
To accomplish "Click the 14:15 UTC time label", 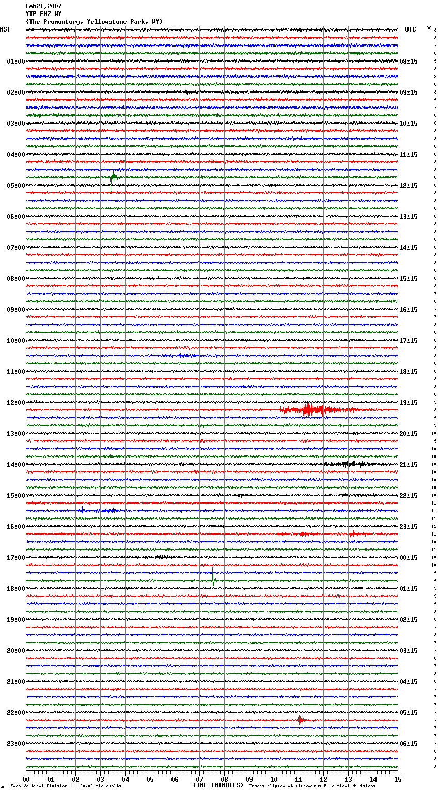I will [409, 248].
